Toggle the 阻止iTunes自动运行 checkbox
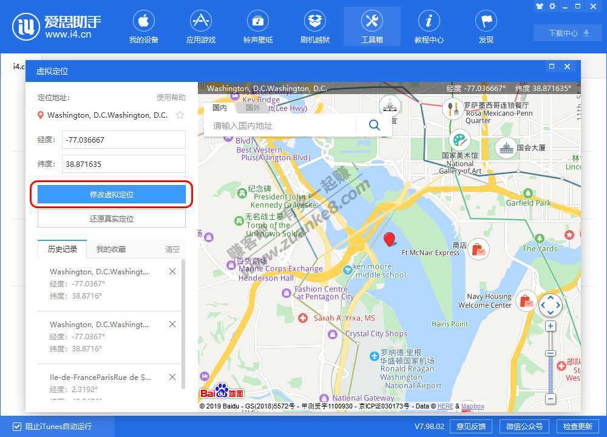The height and width of the screenshot is (437, 607). pyautogui.click(x=17, y=426)
